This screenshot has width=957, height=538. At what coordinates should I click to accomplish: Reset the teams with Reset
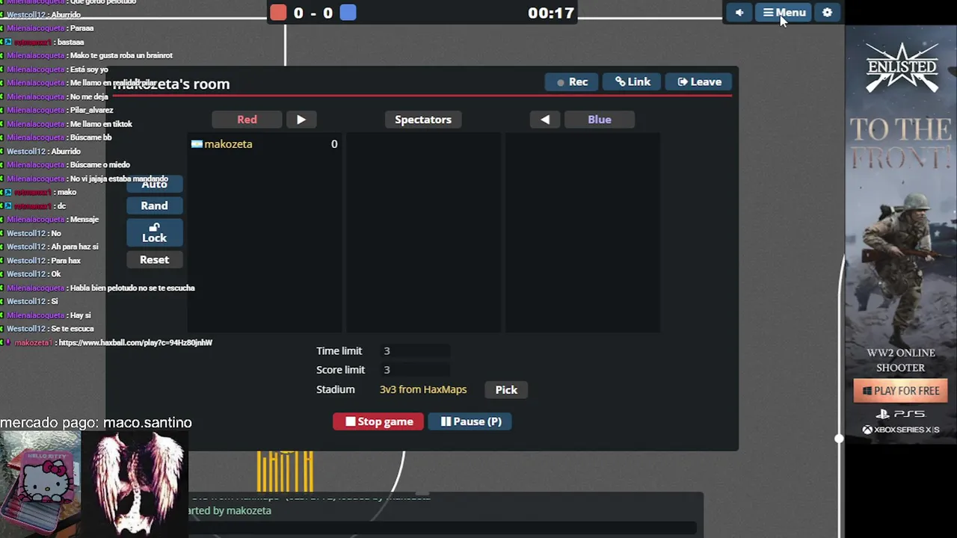[154, 260]
